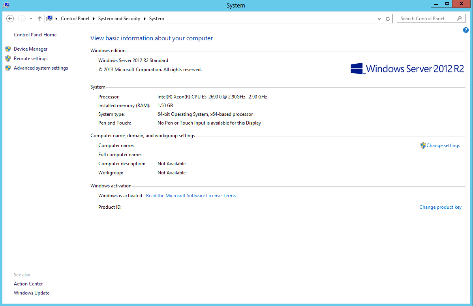Click the 2013 Microsoft Corporation copyright text
The image size is (473, 306).
(x=150, y=70)
